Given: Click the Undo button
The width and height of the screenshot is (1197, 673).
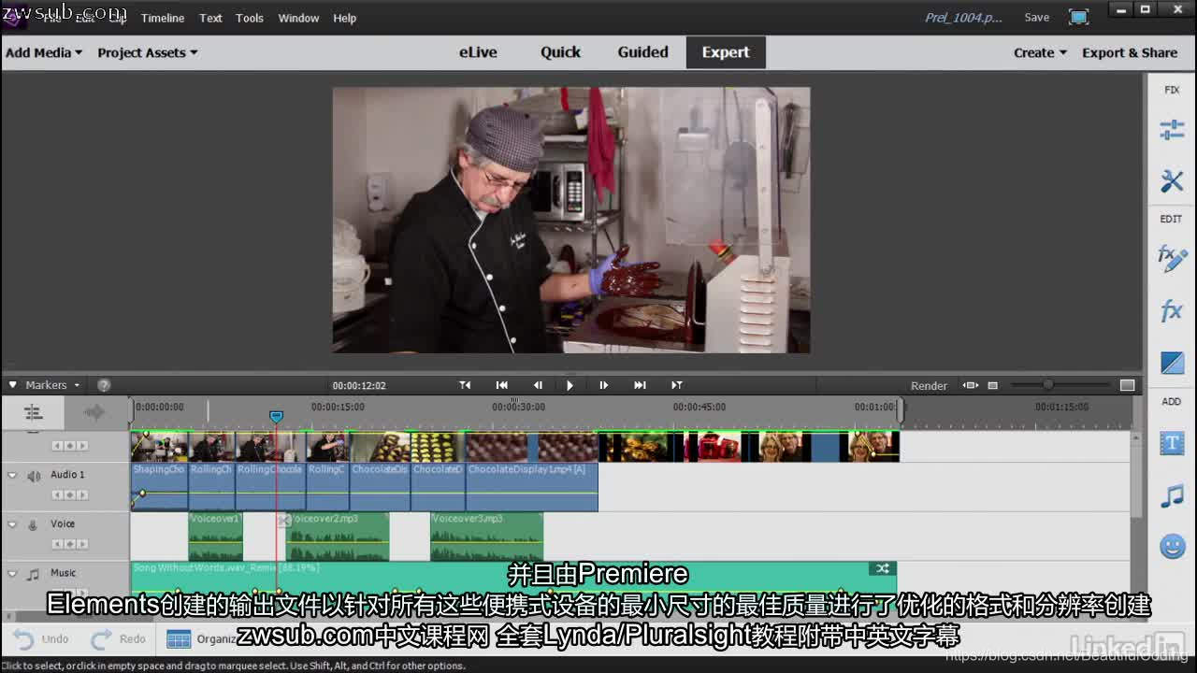Looking at the screenshot, I should point(42,638).
